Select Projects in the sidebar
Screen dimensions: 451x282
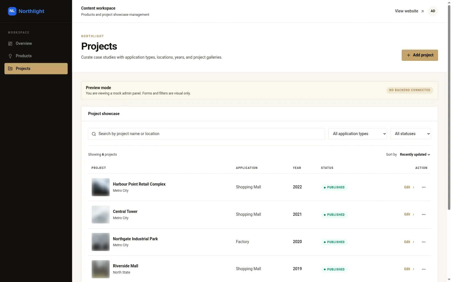click(x=36, y=69)
